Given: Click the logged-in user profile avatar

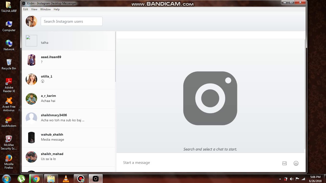Looking at the screenshot, I should [x=31, y=21].
